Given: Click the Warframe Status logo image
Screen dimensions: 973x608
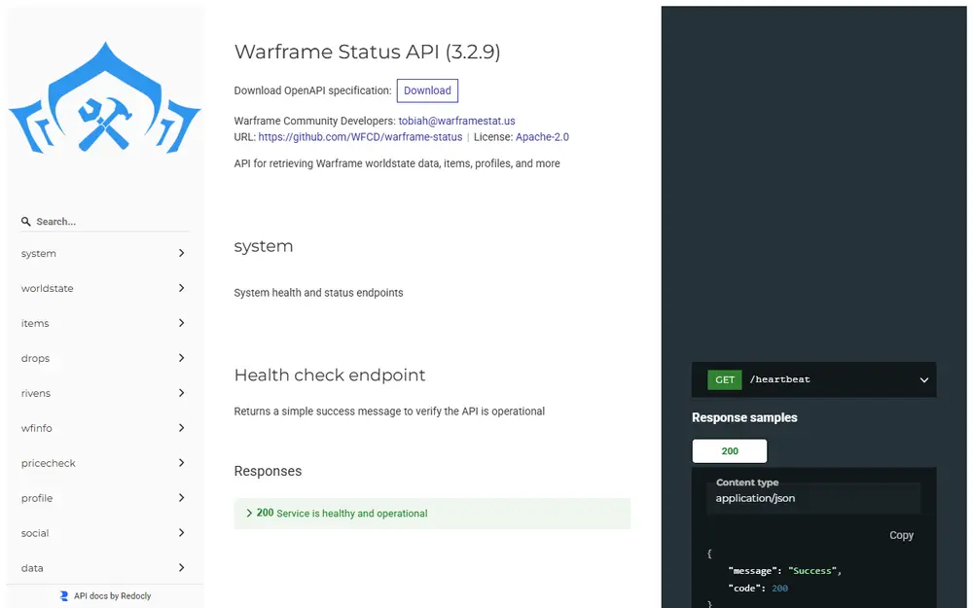Looking at the screenshot, I should pos(104,97).
